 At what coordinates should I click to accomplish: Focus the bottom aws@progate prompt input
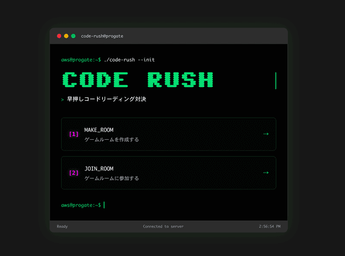[x=83, y=205]
